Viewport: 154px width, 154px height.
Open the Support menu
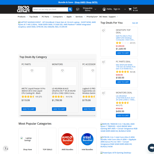112,17
